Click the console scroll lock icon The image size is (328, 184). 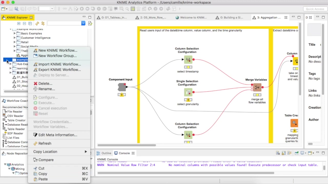point(284,153)
